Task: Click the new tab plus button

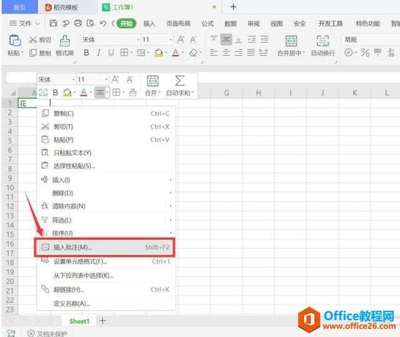Action: [x=233, y=7]
